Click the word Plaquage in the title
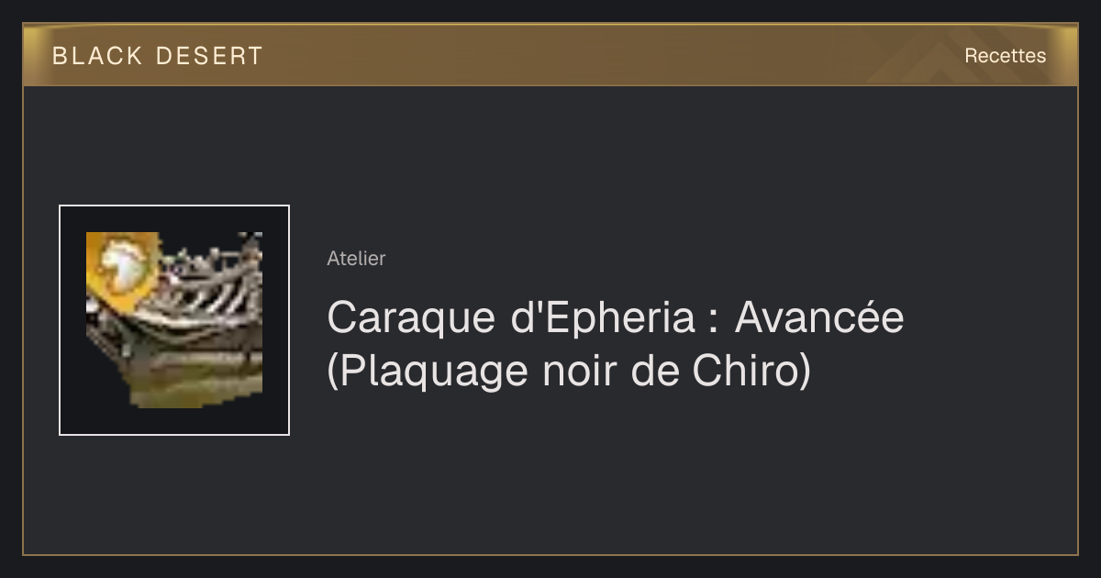 click(431, 372)
